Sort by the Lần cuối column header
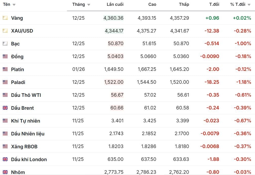Image resolution: width=255 pixels, height=175 pixels. coord(115,5)
